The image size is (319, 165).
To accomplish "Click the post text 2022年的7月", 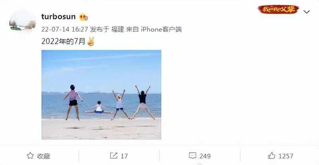I will tap(63, 41).
